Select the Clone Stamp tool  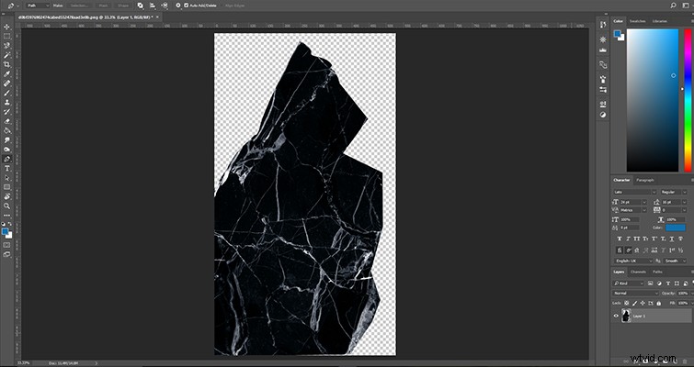6,102
